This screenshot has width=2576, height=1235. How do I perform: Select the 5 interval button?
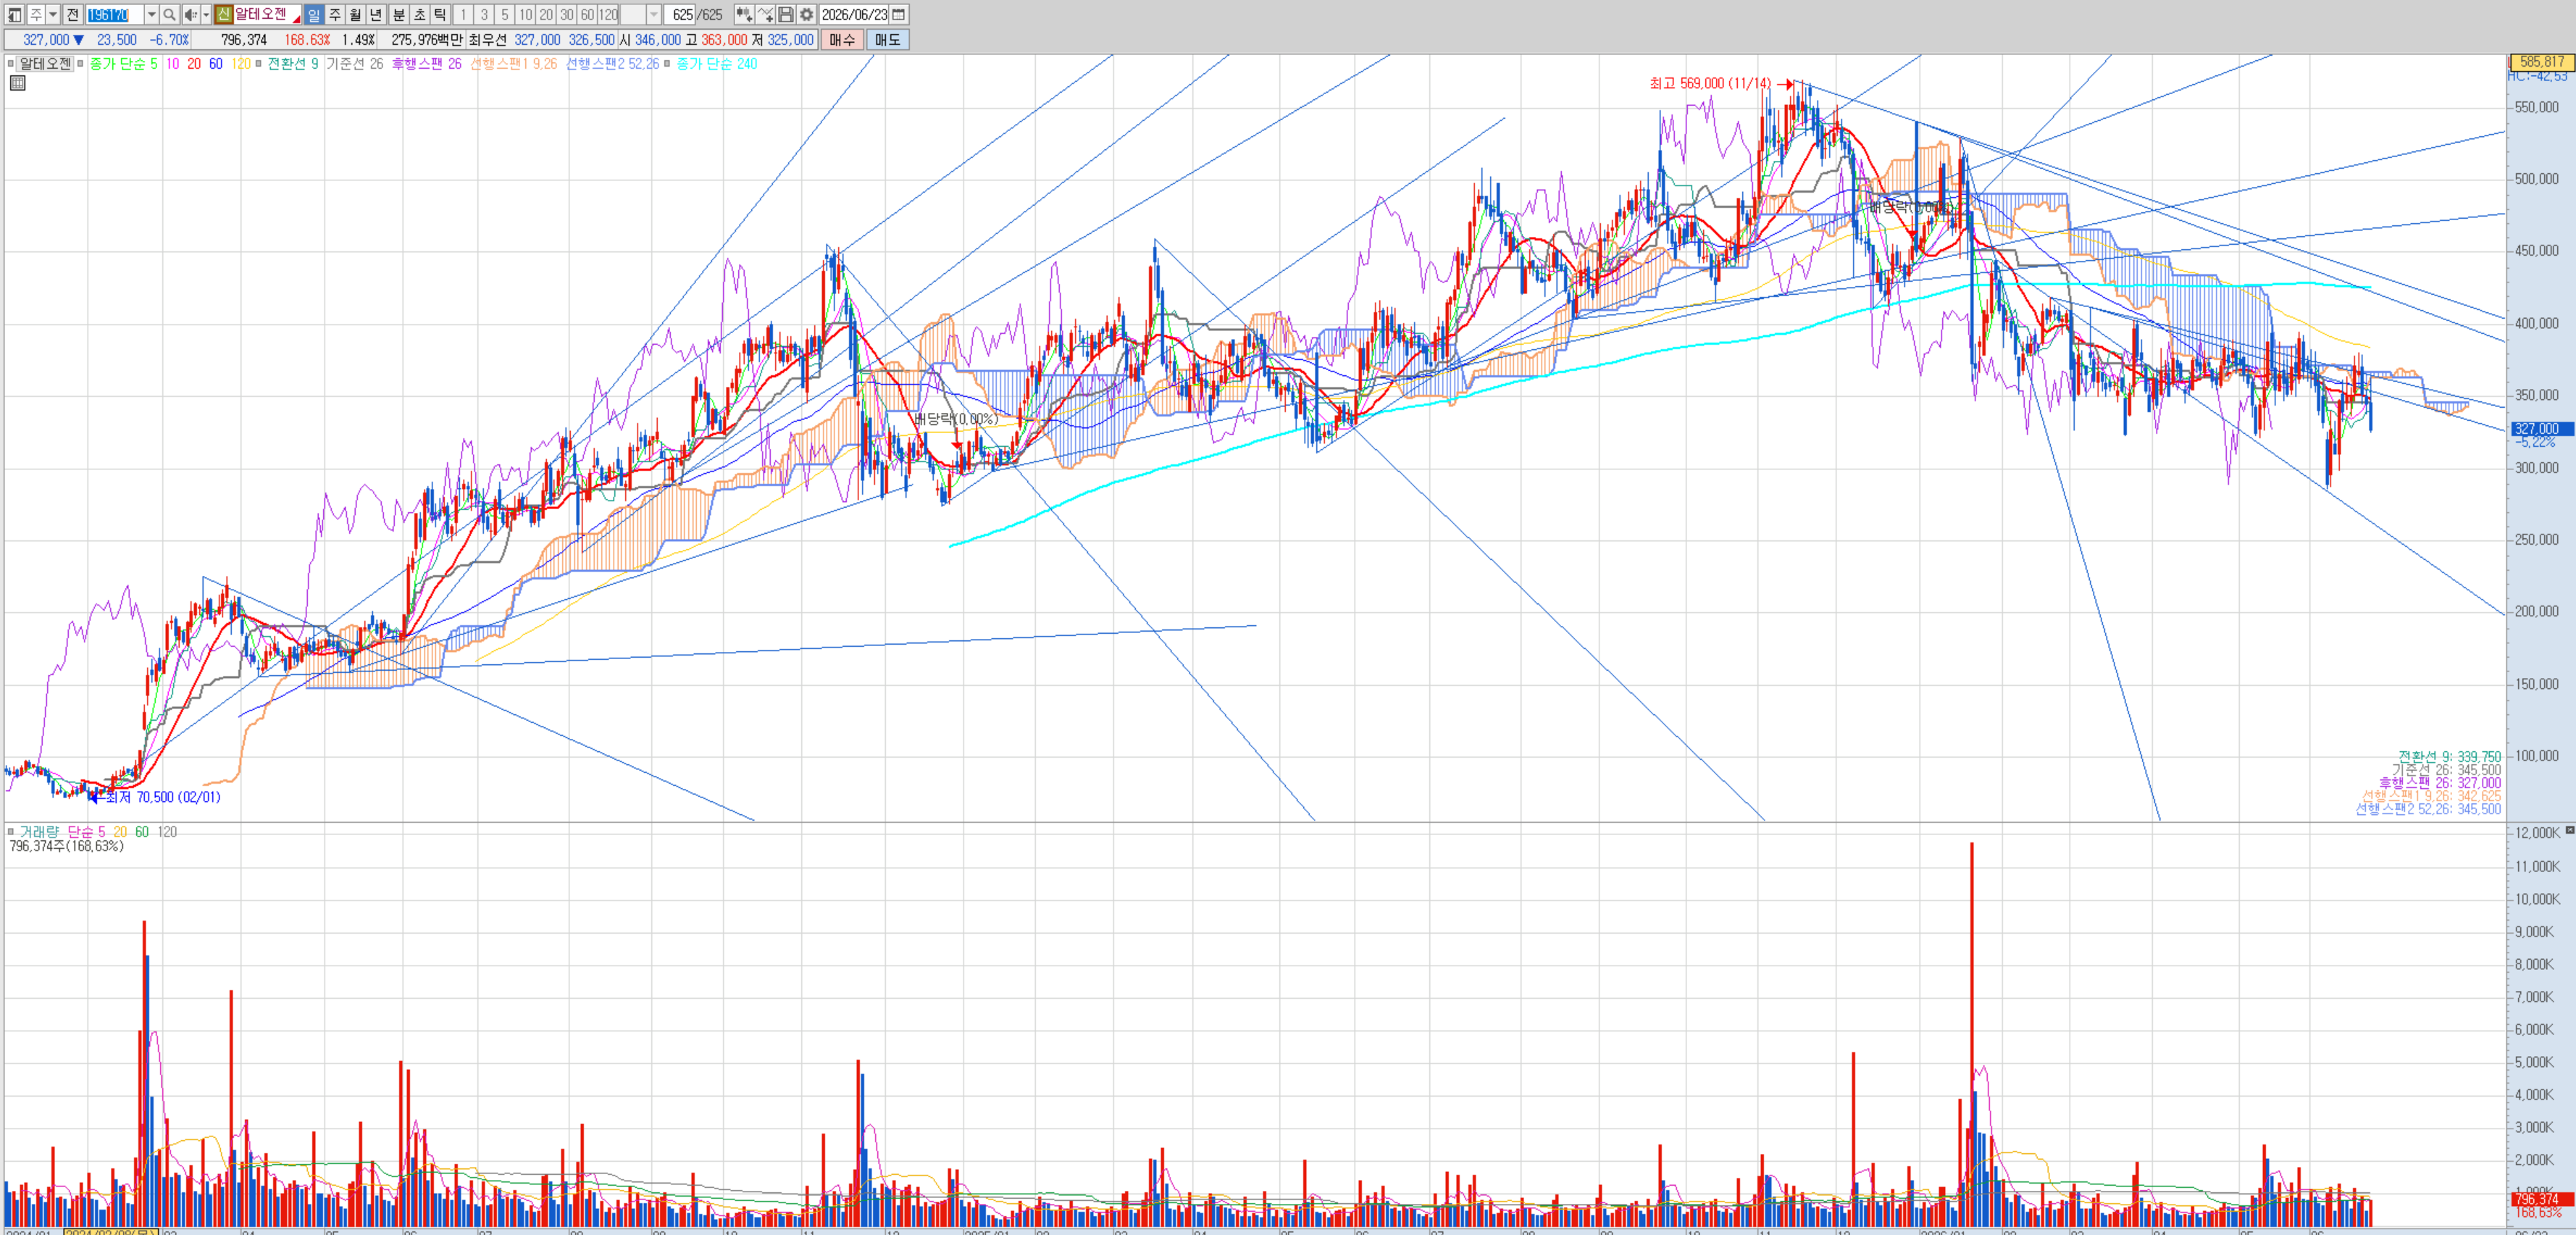505,14
